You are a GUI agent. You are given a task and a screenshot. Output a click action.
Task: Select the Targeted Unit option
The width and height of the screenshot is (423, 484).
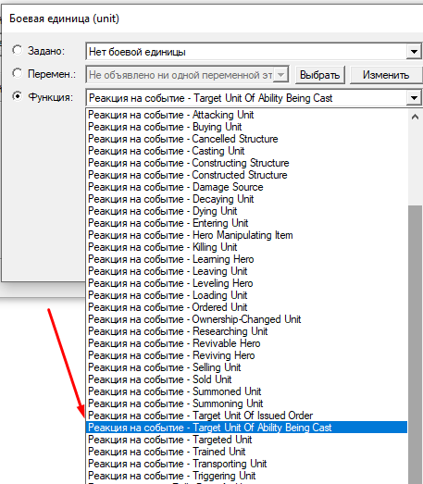246,440
